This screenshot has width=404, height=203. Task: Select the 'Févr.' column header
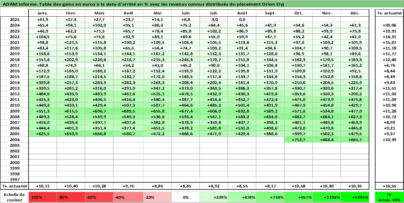pos(71,13)
